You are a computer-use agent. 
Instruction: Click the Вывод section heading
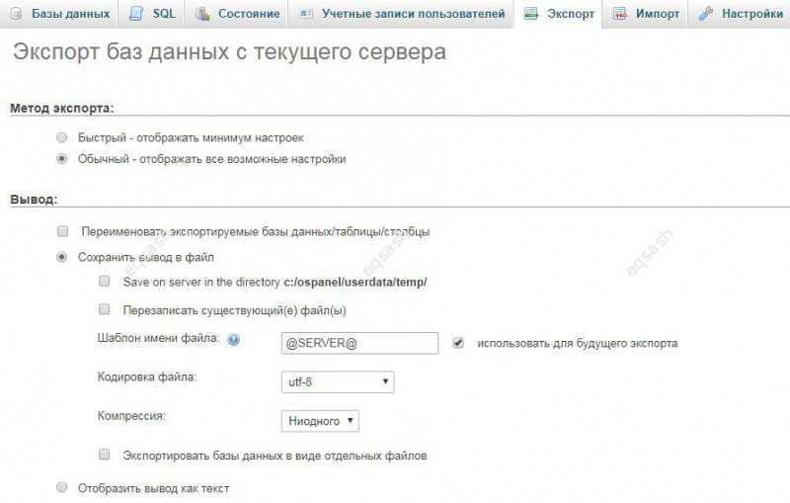point(34,200)
